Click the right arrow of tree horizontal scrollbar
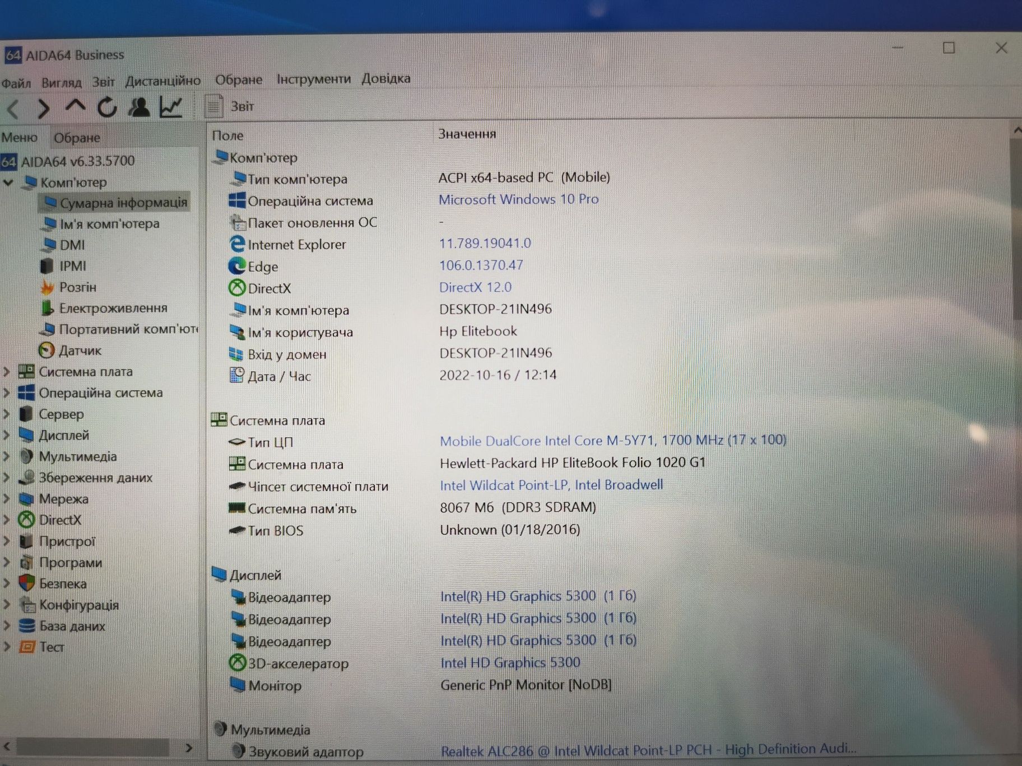Screen dimensions: 1022x766 click(x=188, y=748)
